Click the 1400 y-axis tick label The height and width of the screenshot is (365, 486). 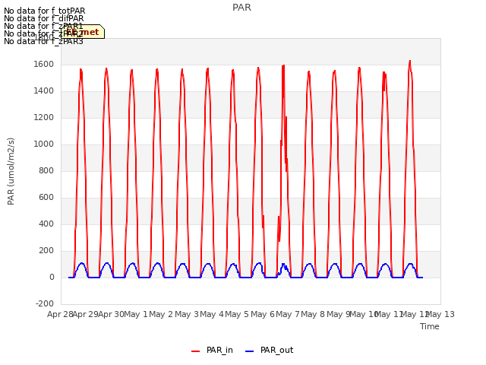tap(44, 91)
